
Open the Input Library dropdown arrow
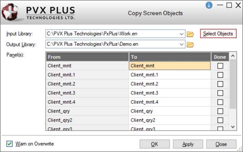click(182, 34)
